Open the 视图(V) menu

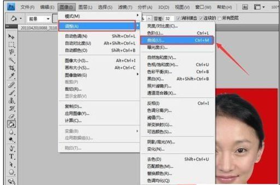182,7
